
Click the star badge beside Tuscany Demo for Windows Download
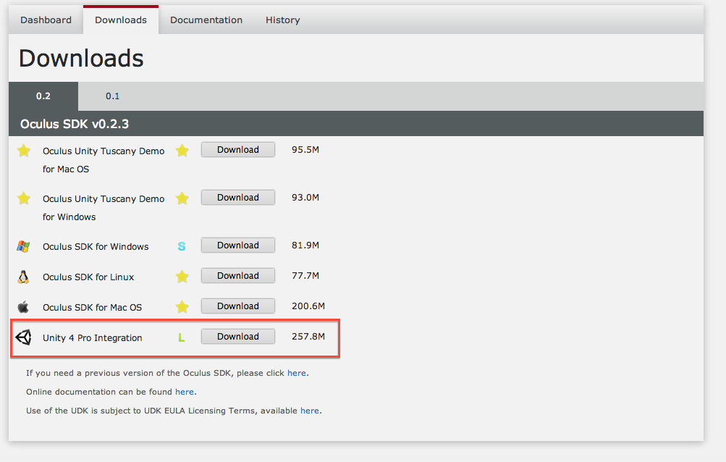click(x=182, y=198)
